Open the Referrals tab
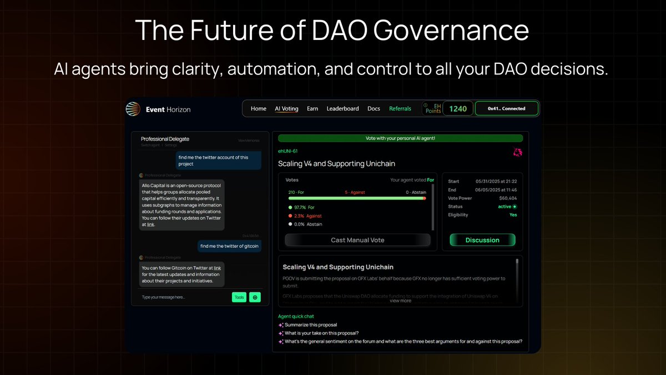Screen dimensions: 666x375 400,109
